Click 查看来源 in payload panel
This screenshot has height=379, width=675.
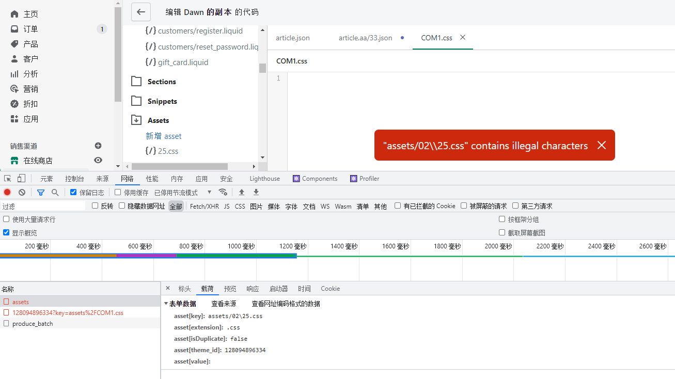224,304
